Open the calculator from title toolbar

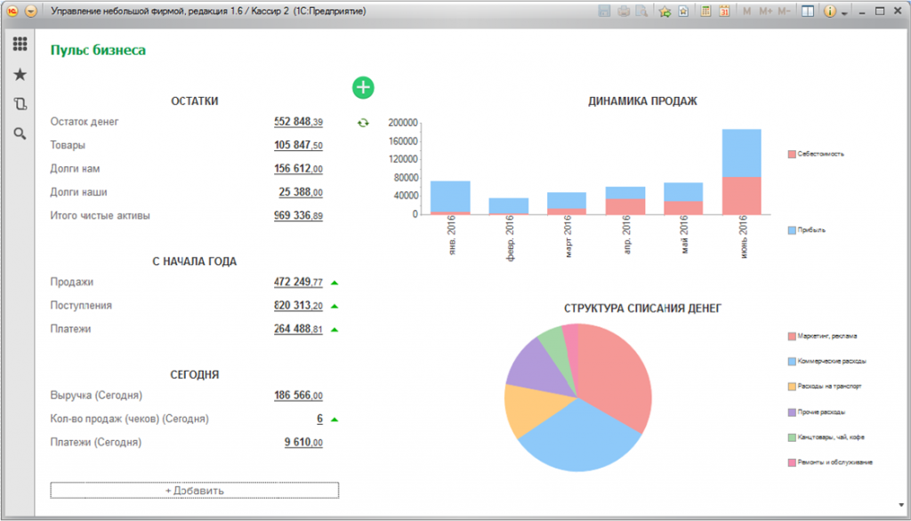pos(705,12)
